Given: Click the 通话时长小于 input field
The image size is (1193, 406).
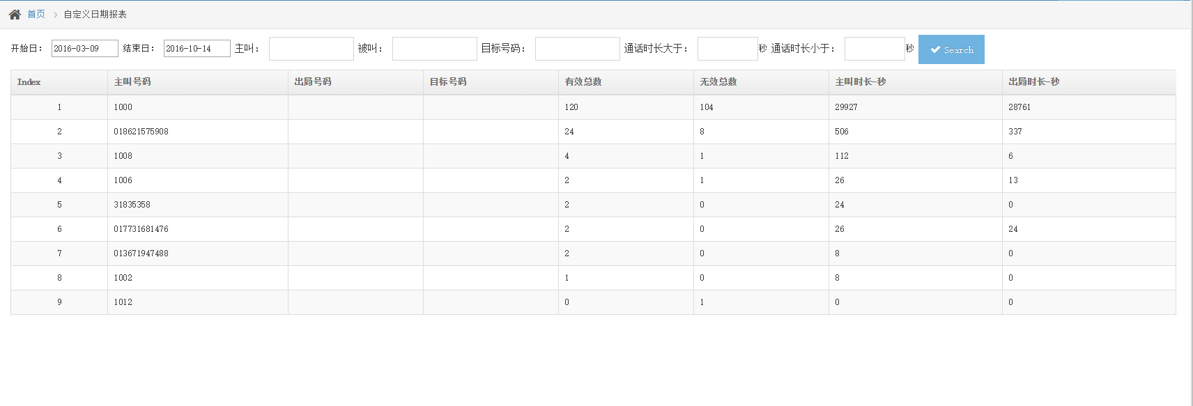Looking at the screenshot, I should pos(874,49).
